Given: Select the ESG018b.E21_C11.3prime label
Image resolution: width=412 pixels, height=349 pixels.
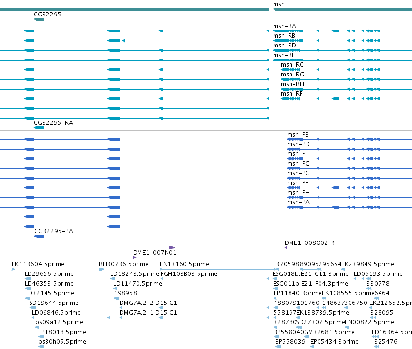Looking at the screenshot, I should click(311, 274).
